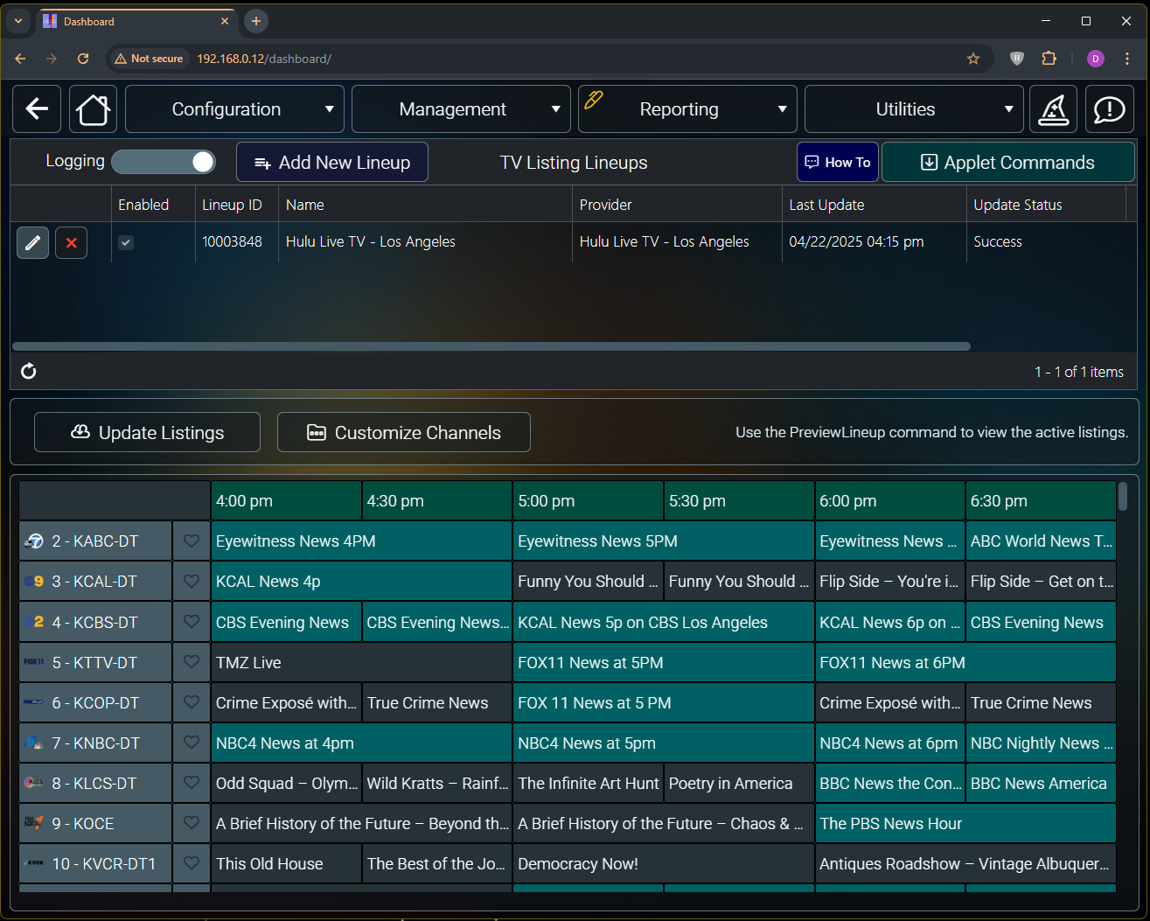The height and width of the screenshot is (921, 1150).
Task: Favorite the 9 - KOCE channel
Action: click(192, 823)
